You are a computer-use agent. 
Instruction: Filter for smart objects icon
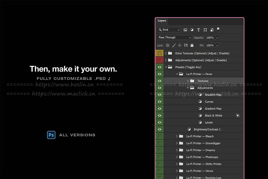tap(212, 30)
